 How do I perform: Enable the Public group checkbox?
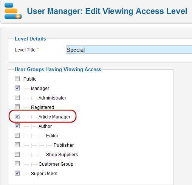tap(17, 79)
